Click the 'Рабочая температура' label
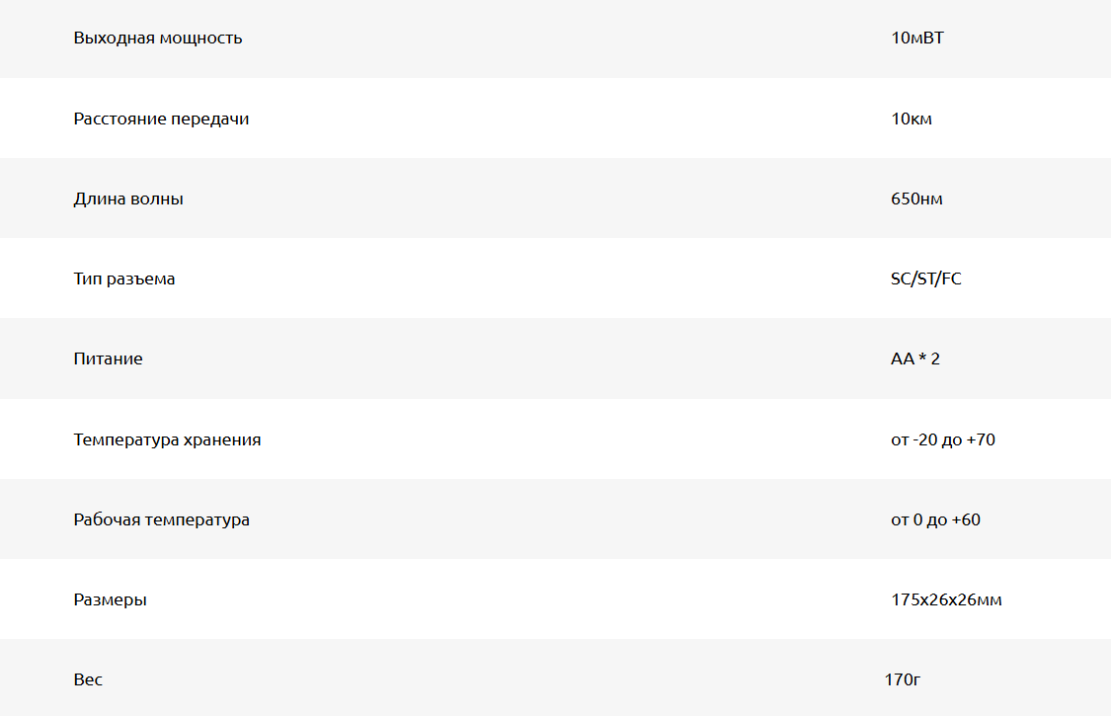The width and height of the screenshot is (1111, 716). pyautogui.click(x=161, y=519)
